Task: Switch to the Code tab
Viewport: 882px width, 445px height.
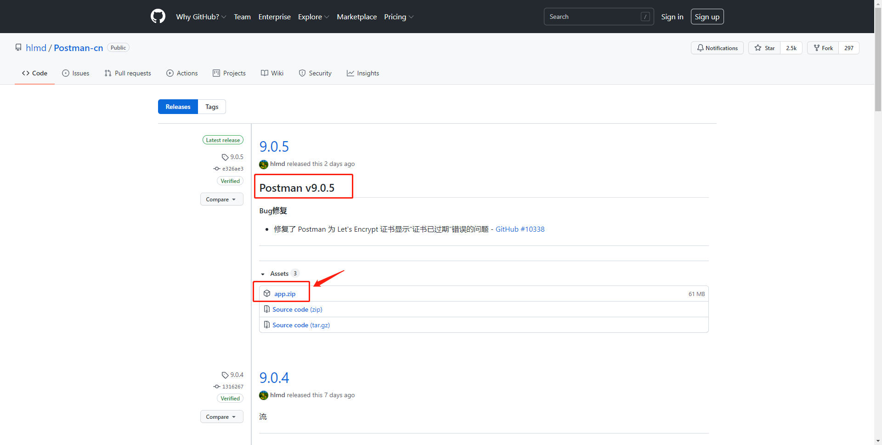Action: pyautogui.click(x=34, y=73)
